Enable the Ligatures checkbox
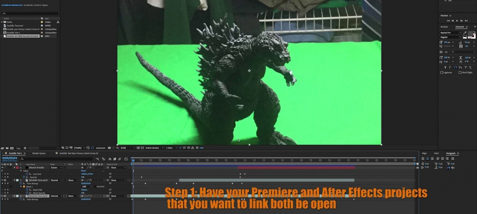The width and height of the screenshot is (477, 214). 442,73
